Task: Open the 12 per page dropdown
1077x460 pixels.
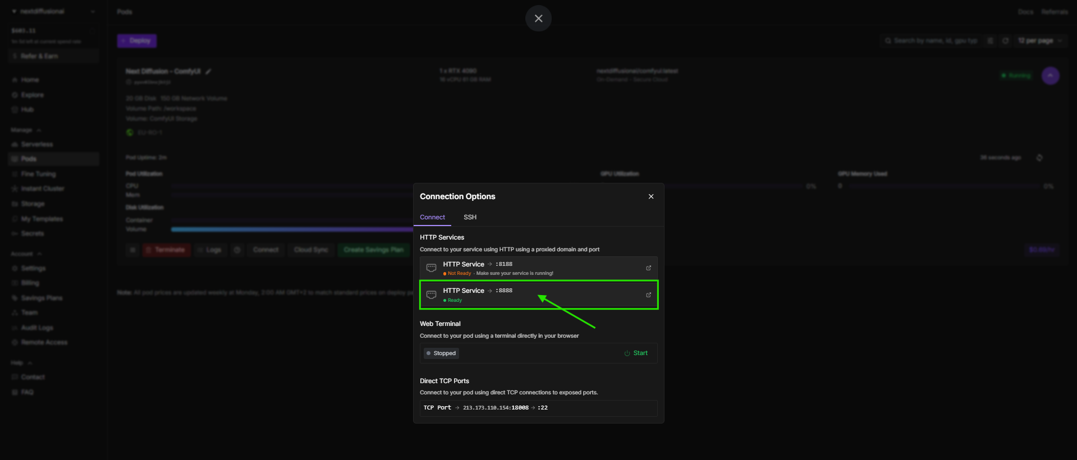Action: click(x=1040, y=40)
